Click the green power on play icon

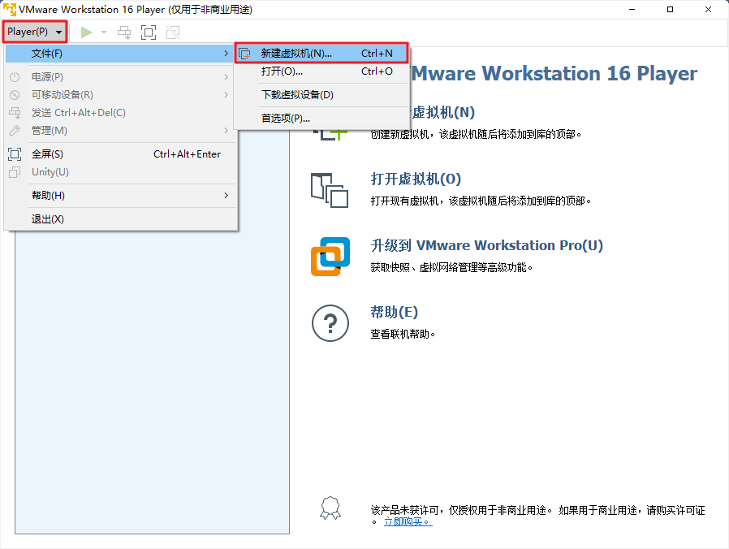[86, 32]
